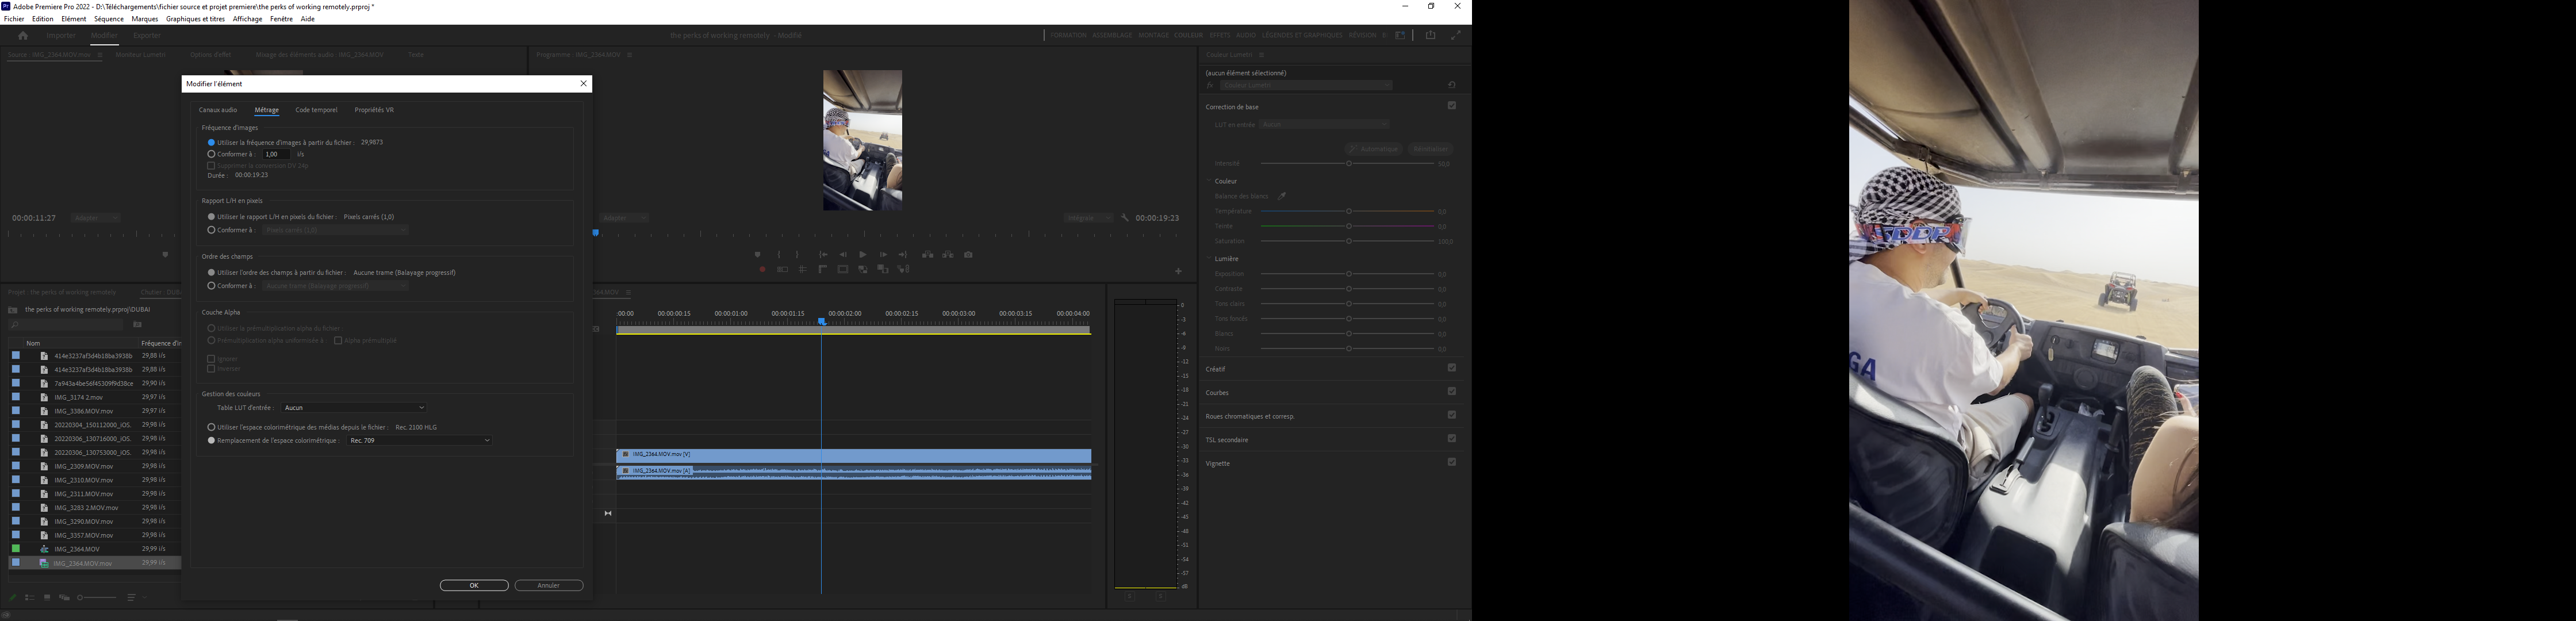This screenshot has width=2576, height=621.
Task: Open the Séquence menu
Action: pos(109,19)
